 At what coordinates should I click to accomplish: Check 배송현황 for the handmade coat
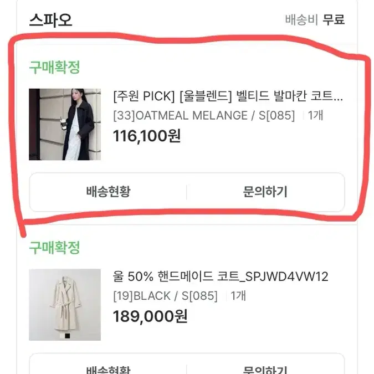click(108, 368)
